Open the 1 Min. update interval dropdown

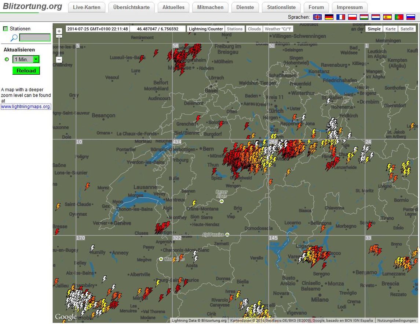point(26,59)
